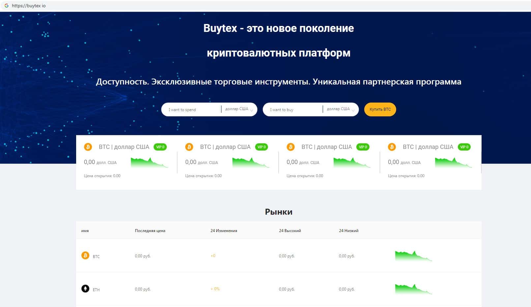This screenshot has width=531, height=307.
Task: Click the "Последняя цена" column header
Action: click(150, 231)
